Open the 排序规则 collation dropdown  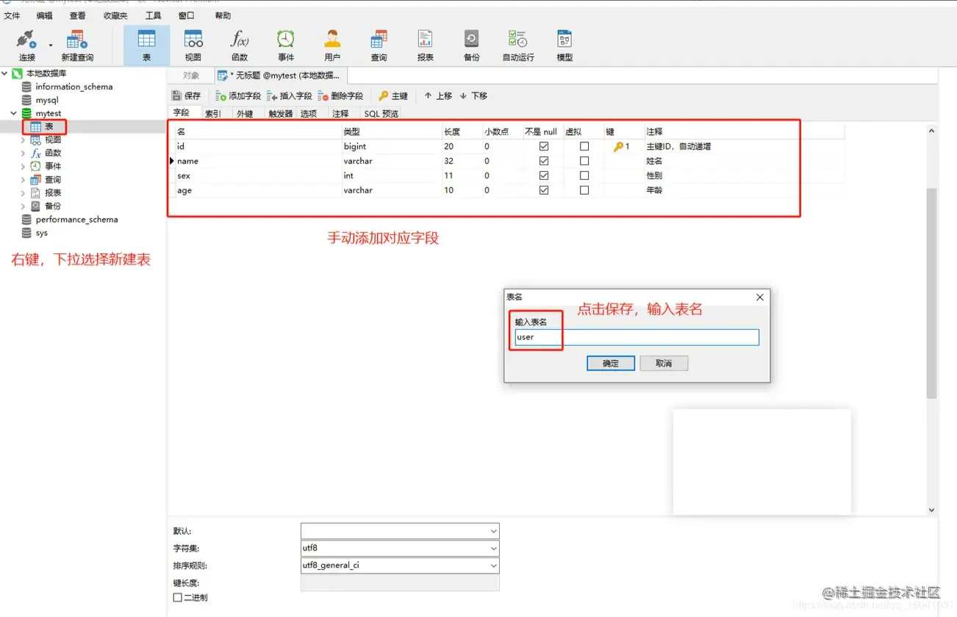(x=492, y=566)
